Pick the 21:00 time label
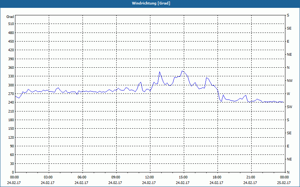 250,177
